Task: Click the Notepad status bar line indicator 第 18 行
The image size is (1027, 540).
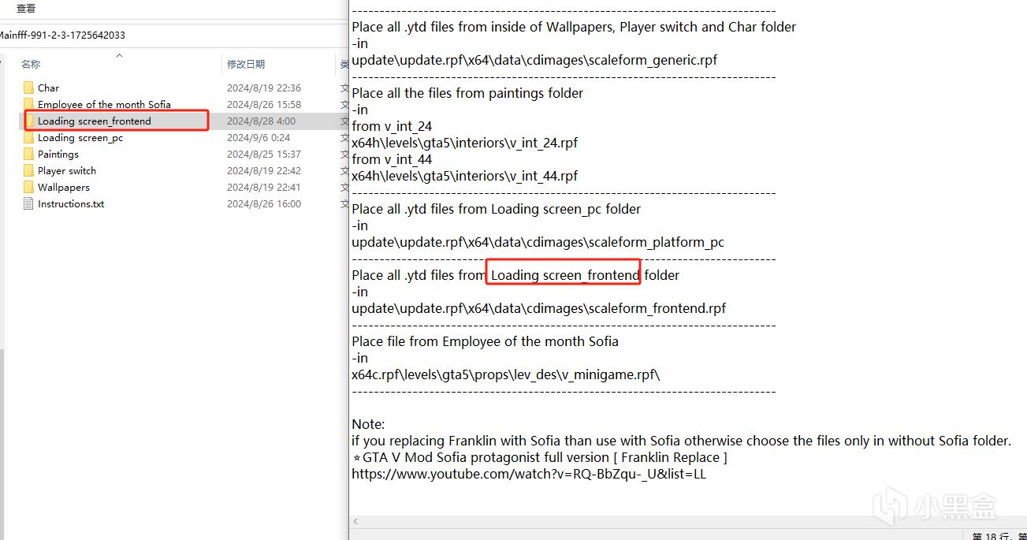Action: point(991,535)
